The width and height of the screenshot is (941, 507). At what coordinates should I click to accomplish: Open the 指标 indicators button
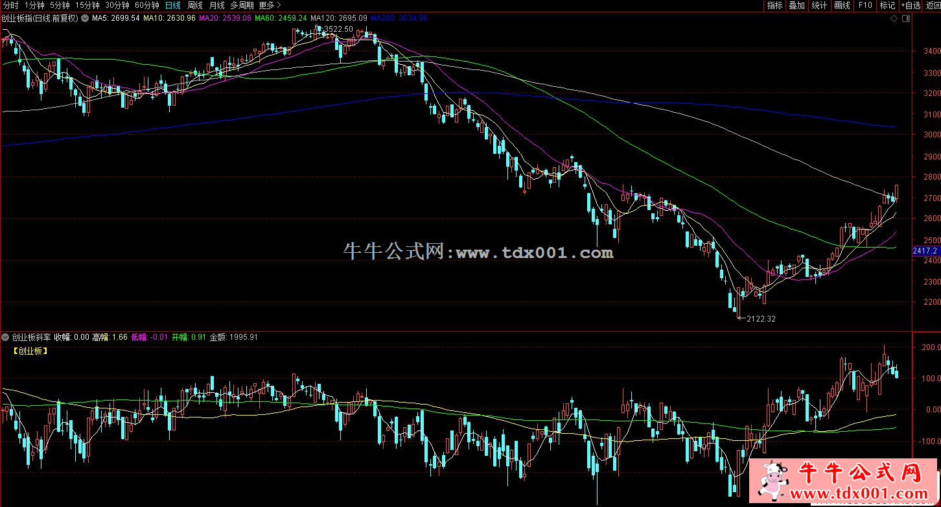coord(774,5)
